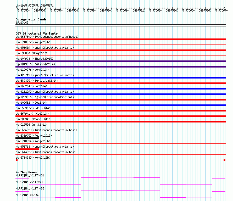Screen dimensions: 233x201
Task: Click the RefSeq Genes track title
Action: [26, 172]
